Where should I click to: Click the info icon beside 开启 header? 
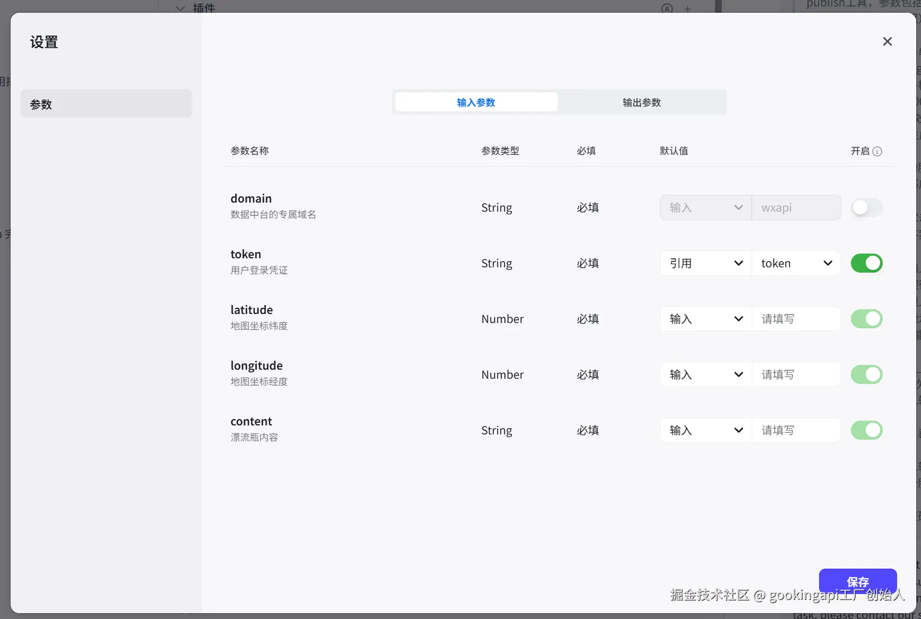coord(878,151)
